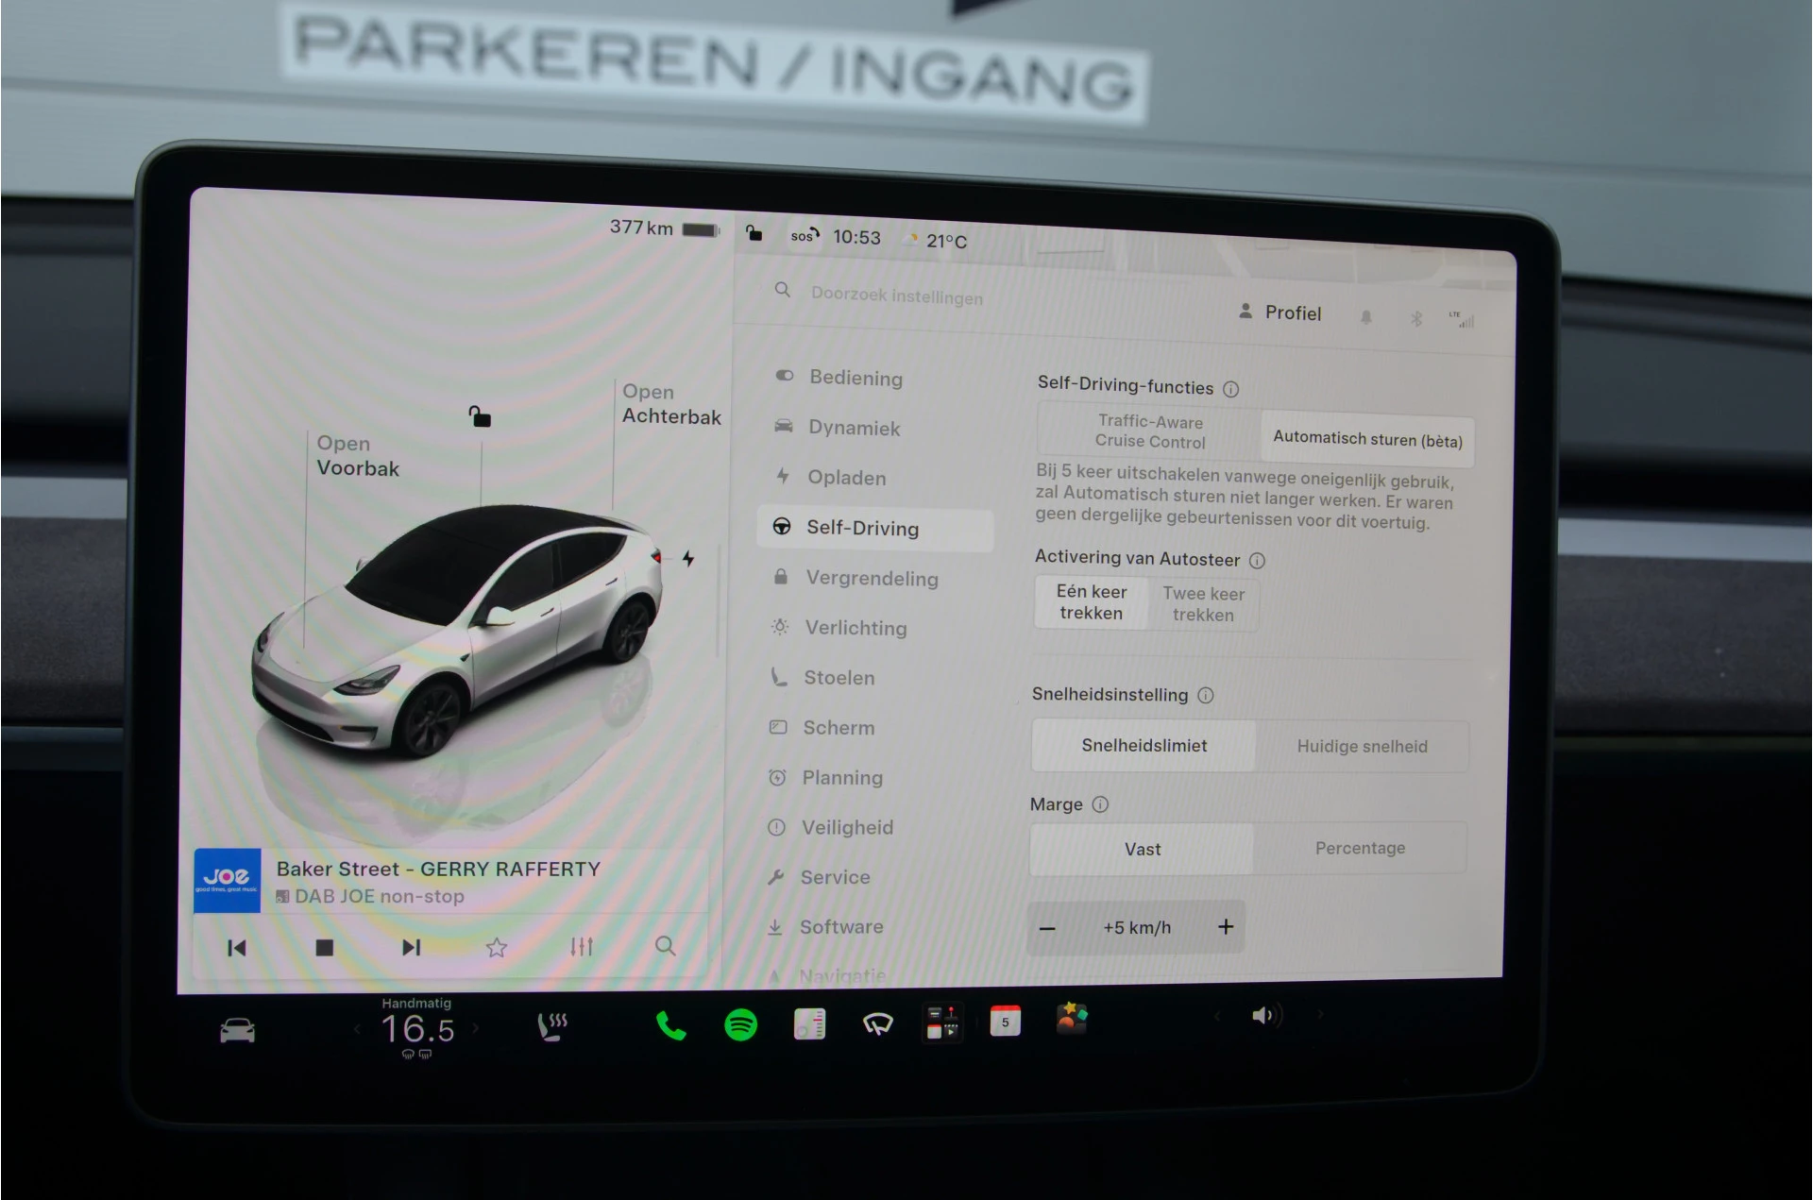The height and width of the screenshot is (1200, 1813).
Task: Select Traffic-Aware Cruise Control option
Action: click(1150, 431)
